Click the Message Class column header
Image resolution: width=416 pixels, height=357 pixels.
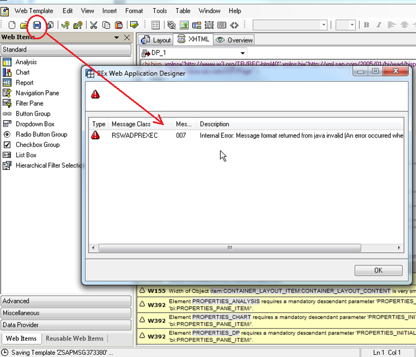(x=140, y=124)
